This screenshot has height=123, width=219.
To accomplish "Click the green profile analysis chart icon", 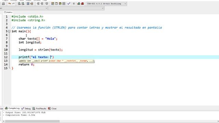I will pos(79,4).
